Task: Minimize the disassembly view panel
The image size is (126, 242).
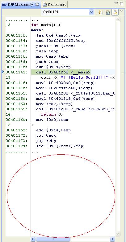Action: click(x=117, y=3)
